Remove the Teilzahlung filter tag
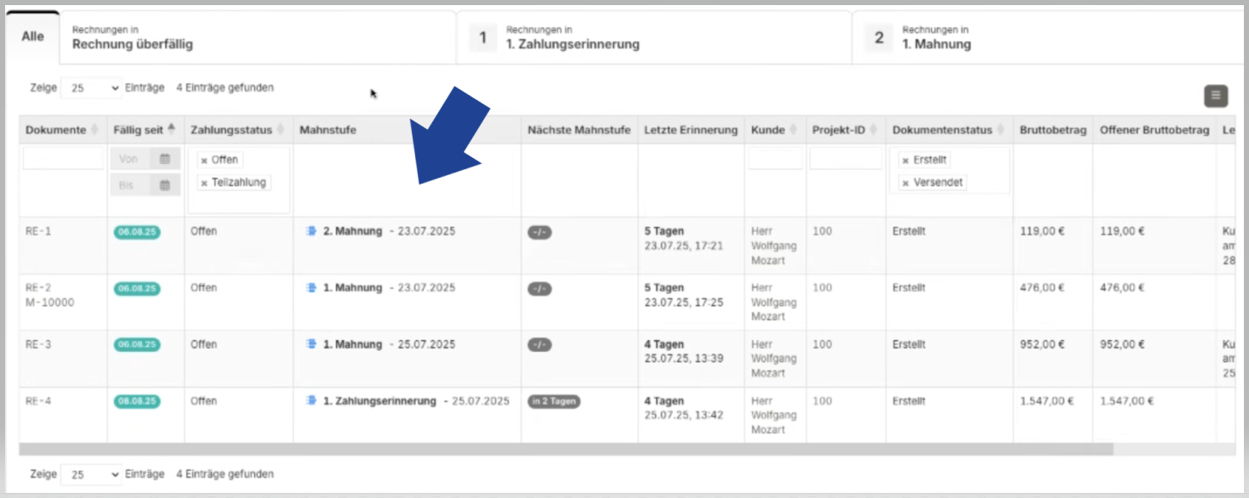Screen dimensions: 1249x498 [x=204, y=183]
